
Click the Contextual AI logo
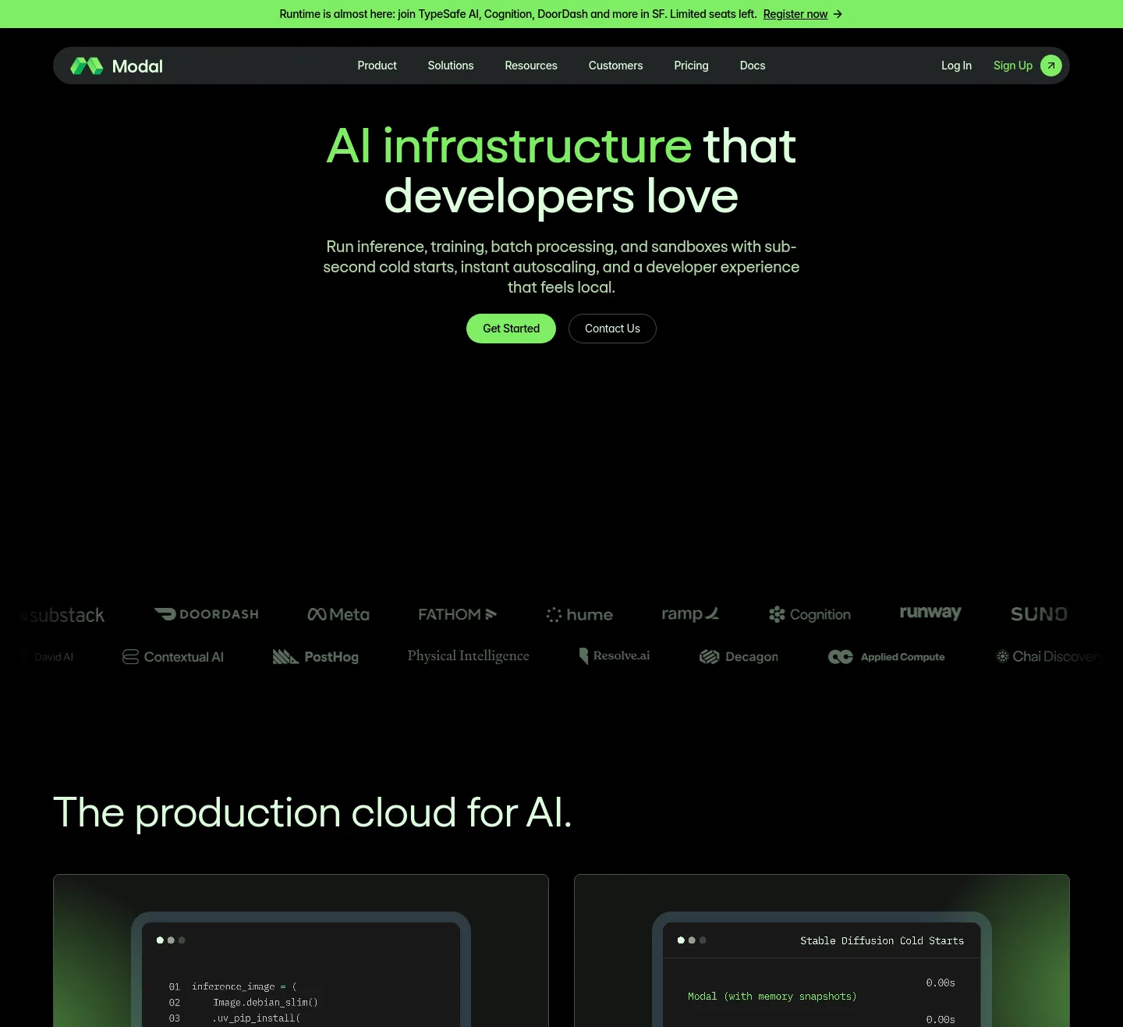pyautogui.click(x=173, y=657)
